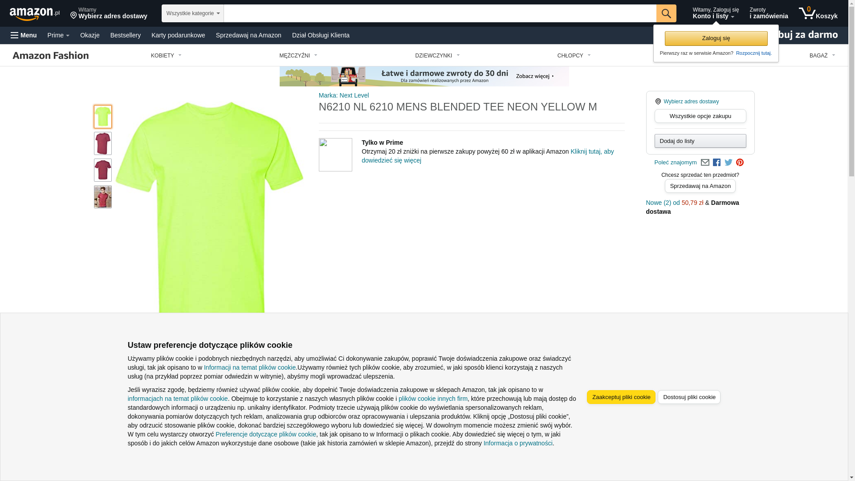Share product on Twitter icon
The width and height of the screenshot is (855, 481).
[729, 163]
